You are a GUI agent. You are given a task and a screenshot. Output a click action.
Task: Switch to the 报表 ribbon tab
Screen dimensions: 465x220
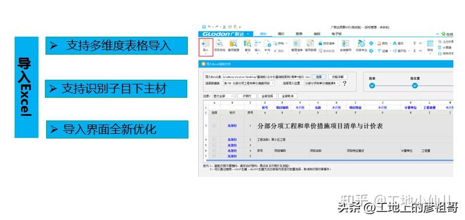tap(299, 34)
